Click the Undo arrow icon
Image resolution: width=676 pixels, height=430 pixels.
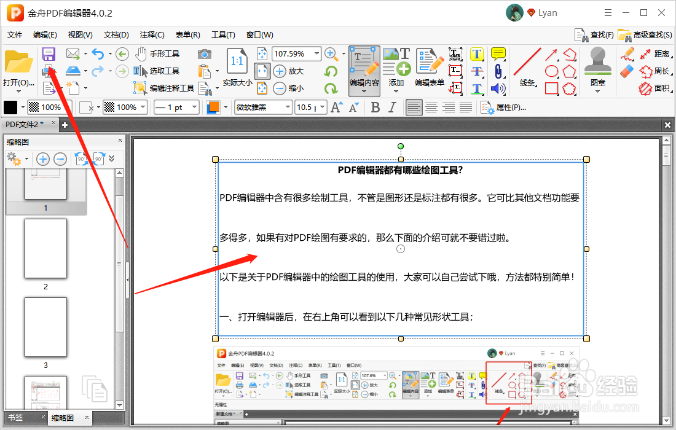98,54
